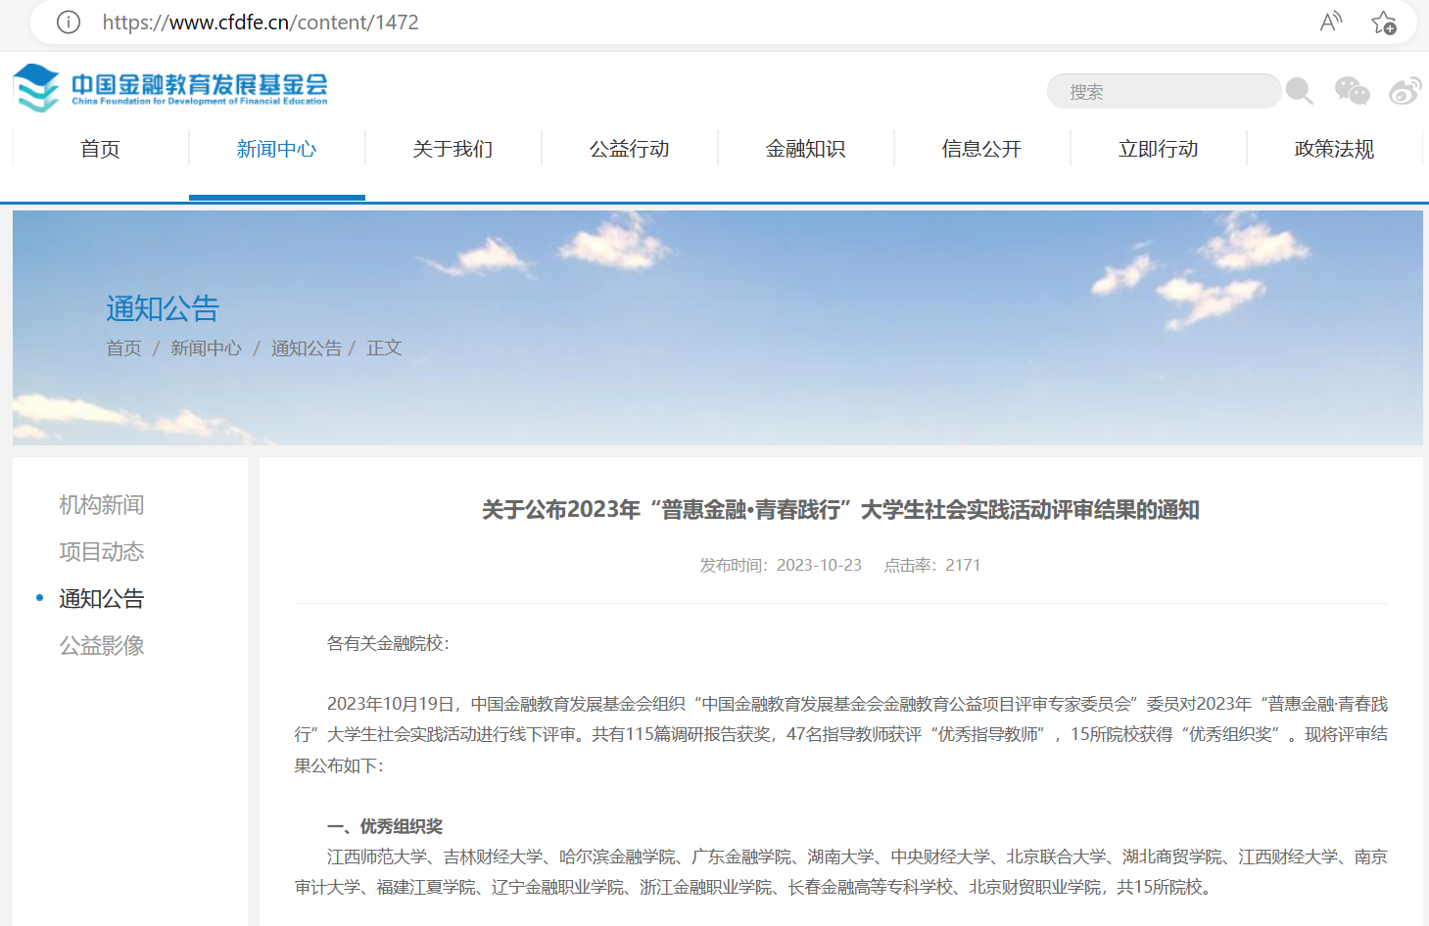Screen dimensions: 1429x926
Task: Open 公益影像 in the left sidebar
Action: coord(102,645)
